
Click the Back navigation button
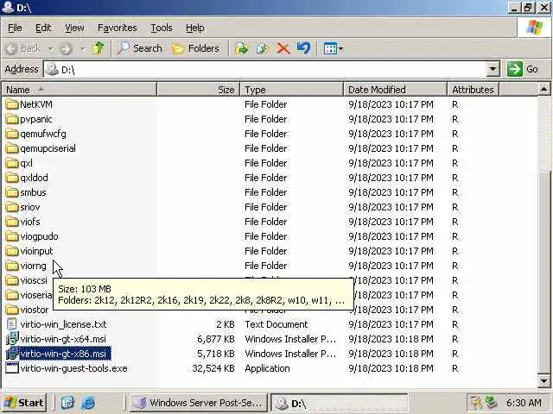tap(24, 48)
